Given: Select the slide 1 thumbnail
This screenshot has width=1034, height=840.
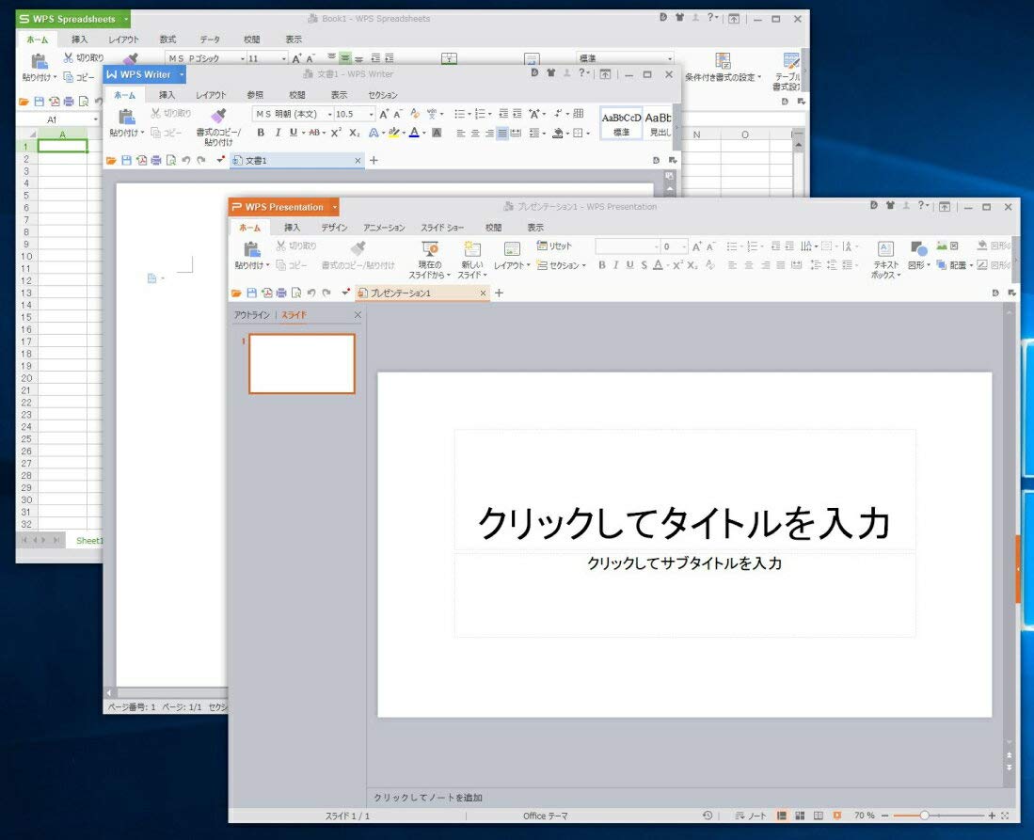Looking at the screenshot, I should [x=301, y=363].
